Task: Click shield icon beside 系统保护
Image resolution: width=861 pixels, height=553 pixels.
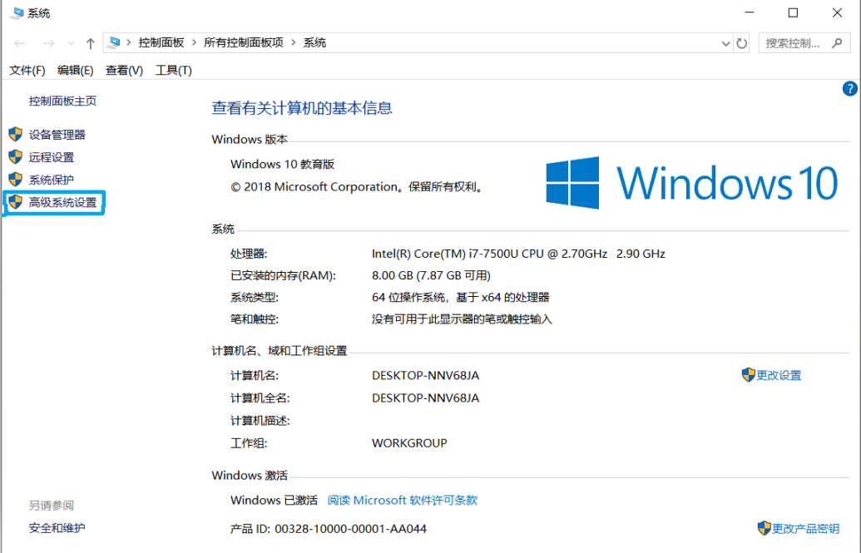Action: click(15, 180)
